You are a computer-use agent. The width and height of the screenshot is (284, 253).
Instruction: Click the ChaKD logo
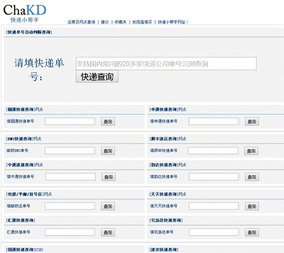[x=25, y=13]
